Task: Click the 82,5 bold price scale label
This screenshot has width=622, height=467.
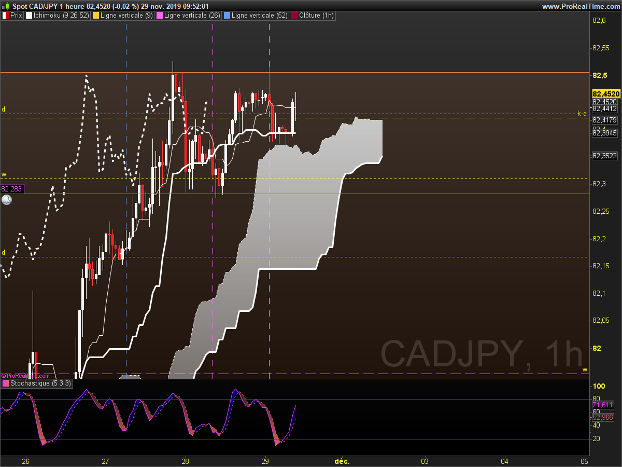Action: pyautogui.click(x=599, y=75)
